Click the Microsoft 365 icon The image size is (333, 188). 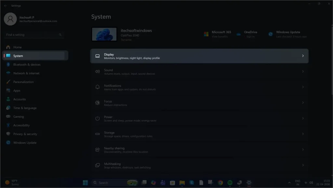click(x=206, y=34)
